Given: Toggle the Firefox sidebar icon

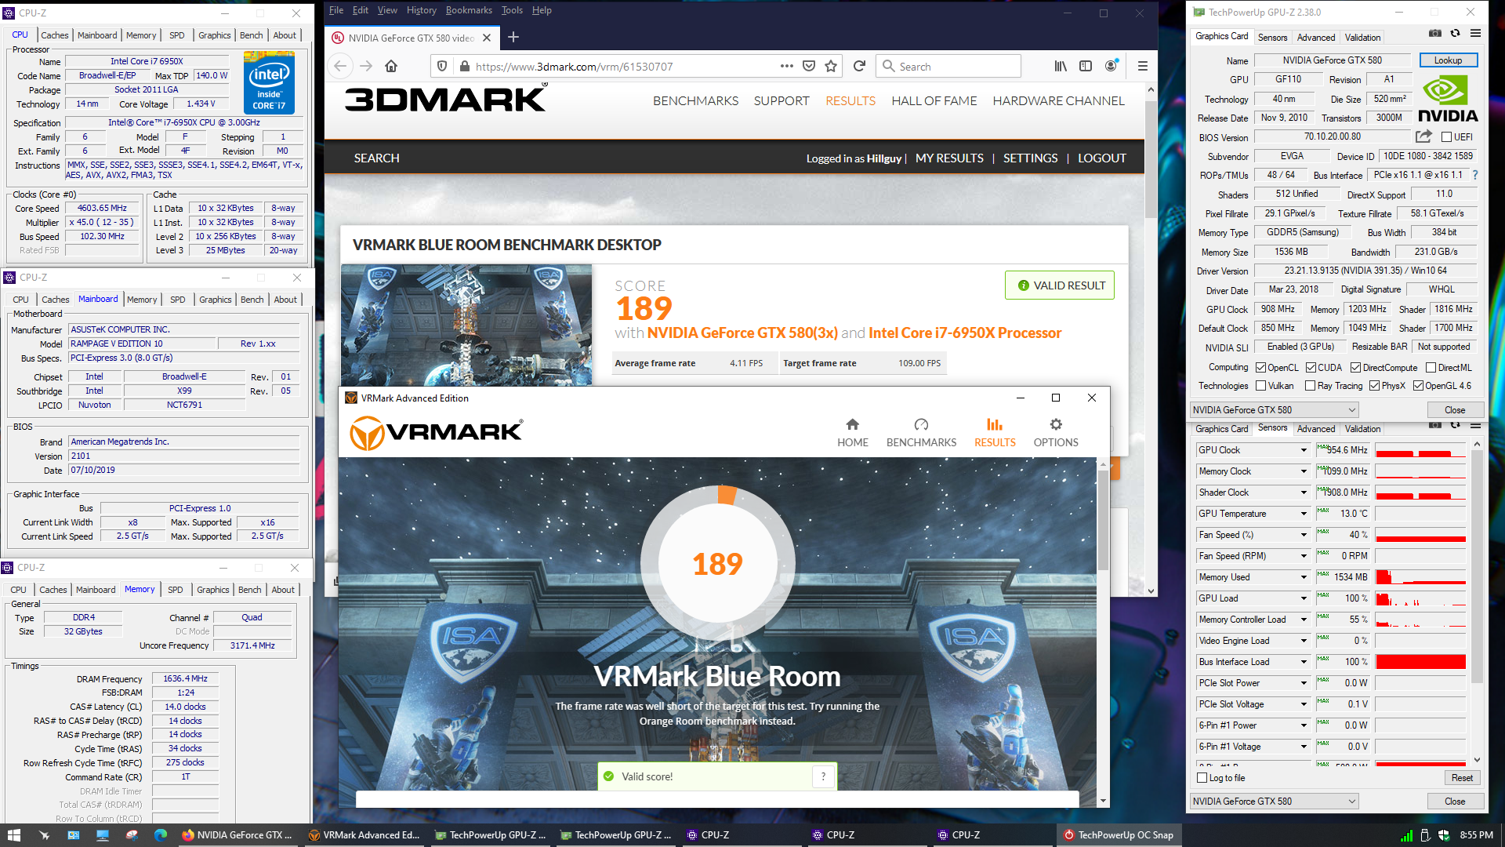Looking at the screenshot, I should [1086, 66].
